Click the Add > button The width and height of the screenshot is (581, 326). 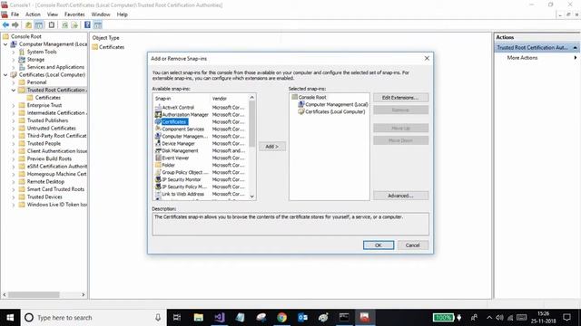pos(272,147)
